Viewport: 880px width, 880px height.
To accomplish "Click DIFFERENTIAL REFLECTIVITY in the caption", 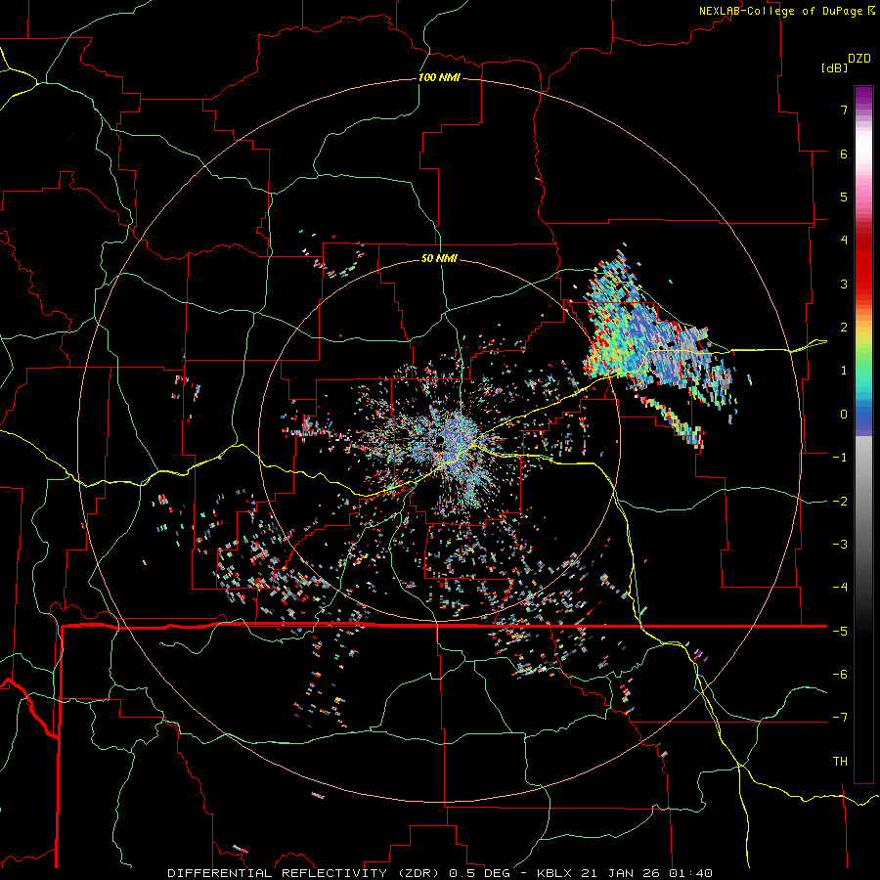I will tap(277, 873).
